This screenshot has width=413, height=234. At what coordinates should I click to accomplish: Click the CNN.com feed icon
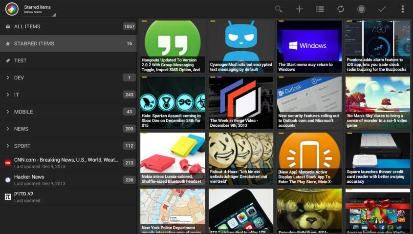pos(8,163)
